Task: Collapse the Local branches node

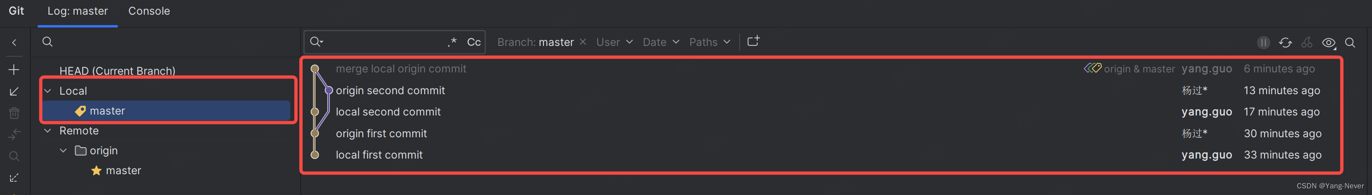Action: click(x=48, y=91)
